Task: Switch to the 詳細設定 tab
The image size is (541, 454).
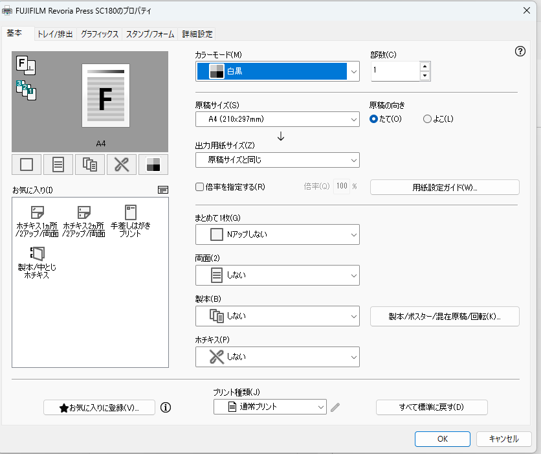Action: click(197, 34)
